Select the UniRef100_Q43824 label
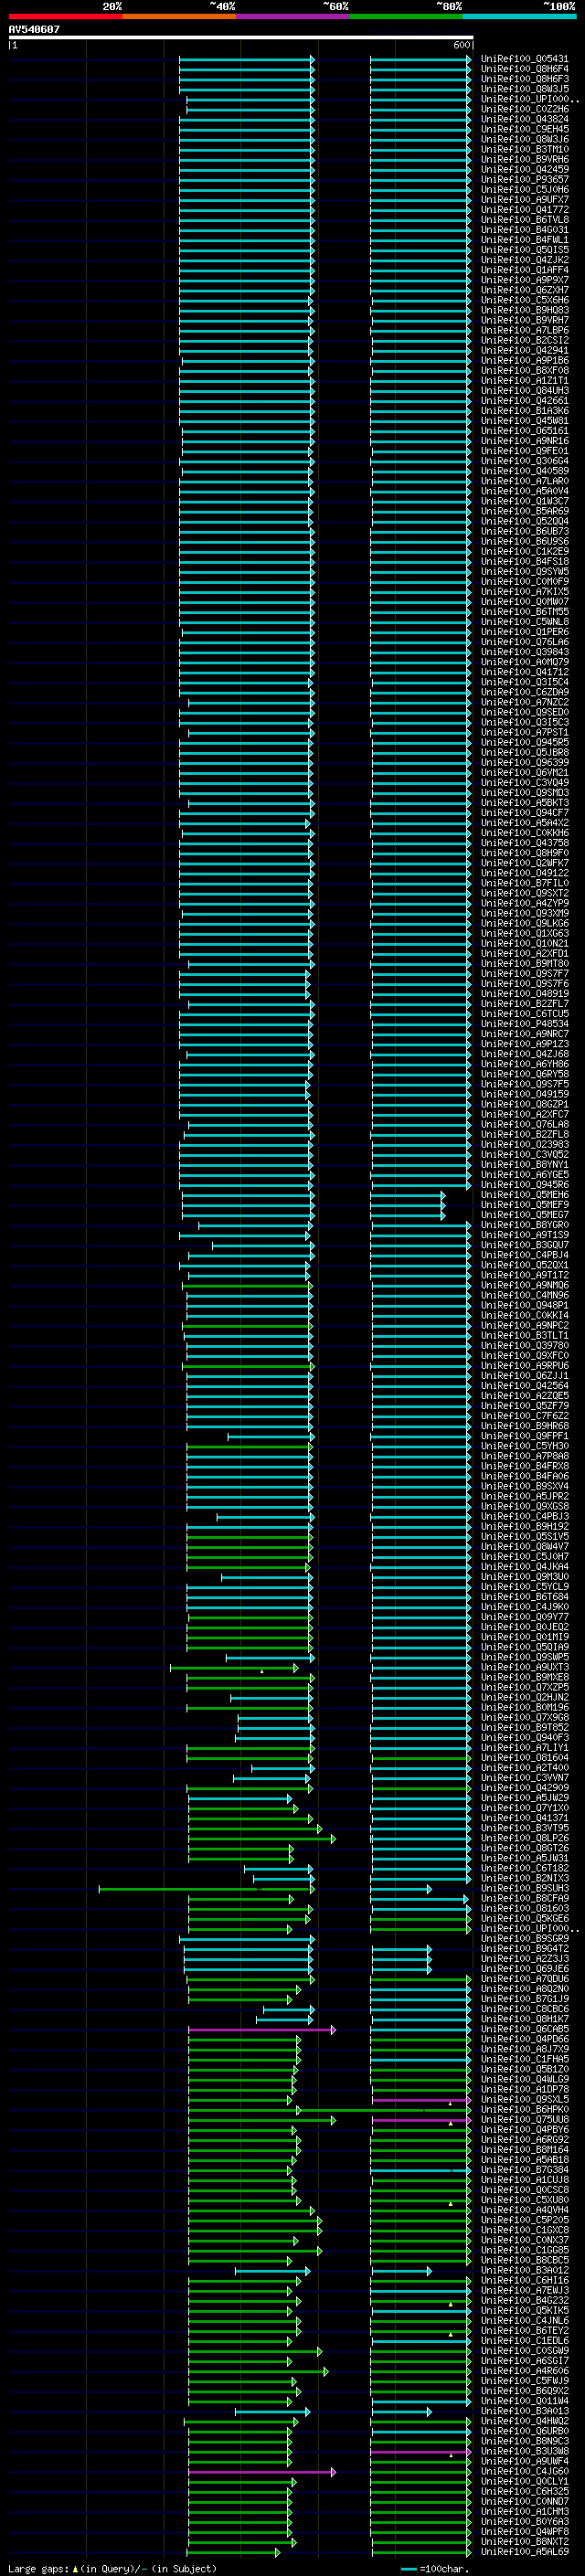This screenshot has width=585, height=2576. (x=525, y=119)
